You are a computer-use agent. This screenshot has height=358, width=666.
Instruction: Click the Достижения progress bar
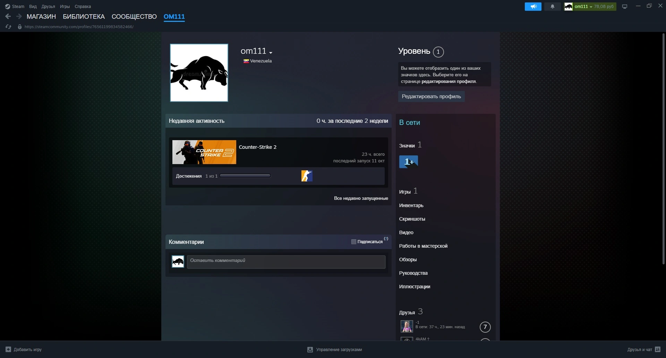coord(245,176)
